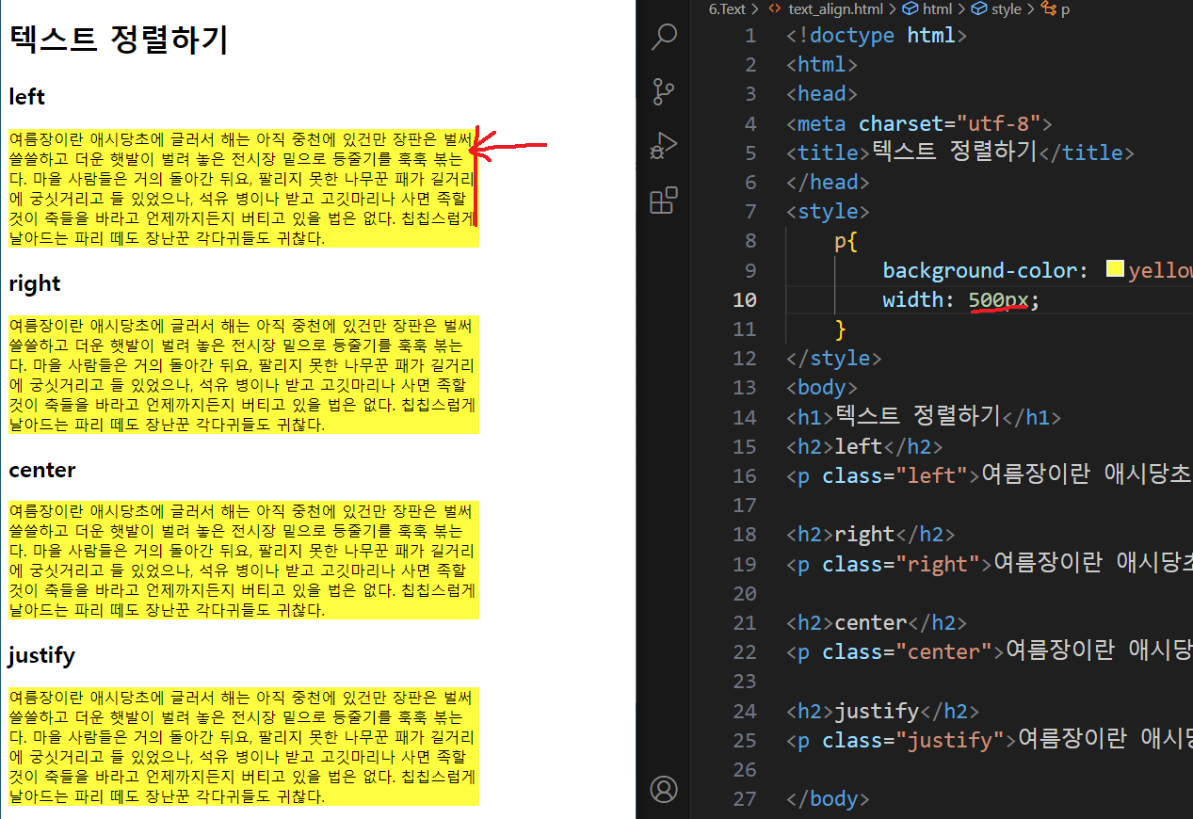The height and width of the screenshot is (819, 1193).
Task: Click the p class="left" code line
Action: (989, 475)
